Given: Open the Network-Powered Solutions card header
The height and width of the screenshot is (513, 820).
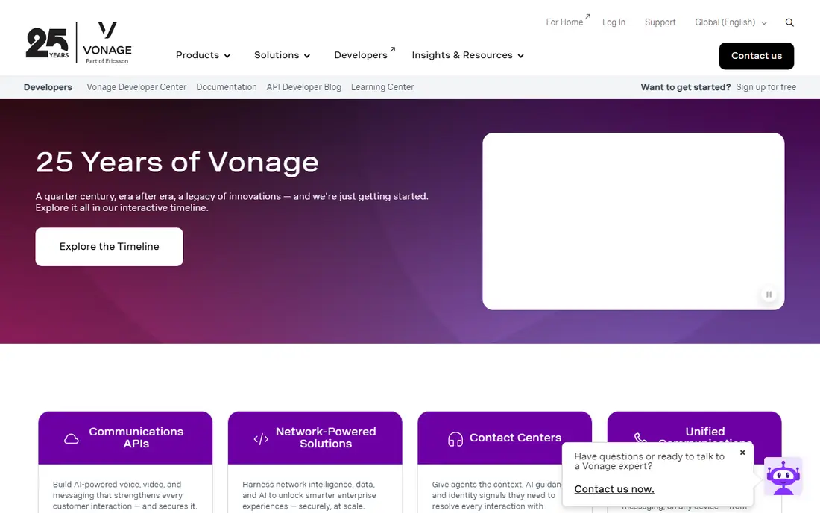Looking at the screenshot, I should [x=315, y=438].
